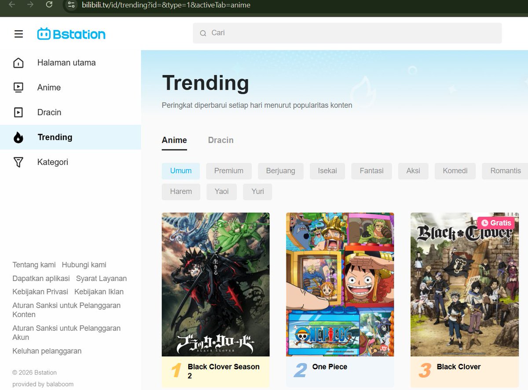Click the Kategori filter icon
The image size is (528, 390).
point(18,162)
